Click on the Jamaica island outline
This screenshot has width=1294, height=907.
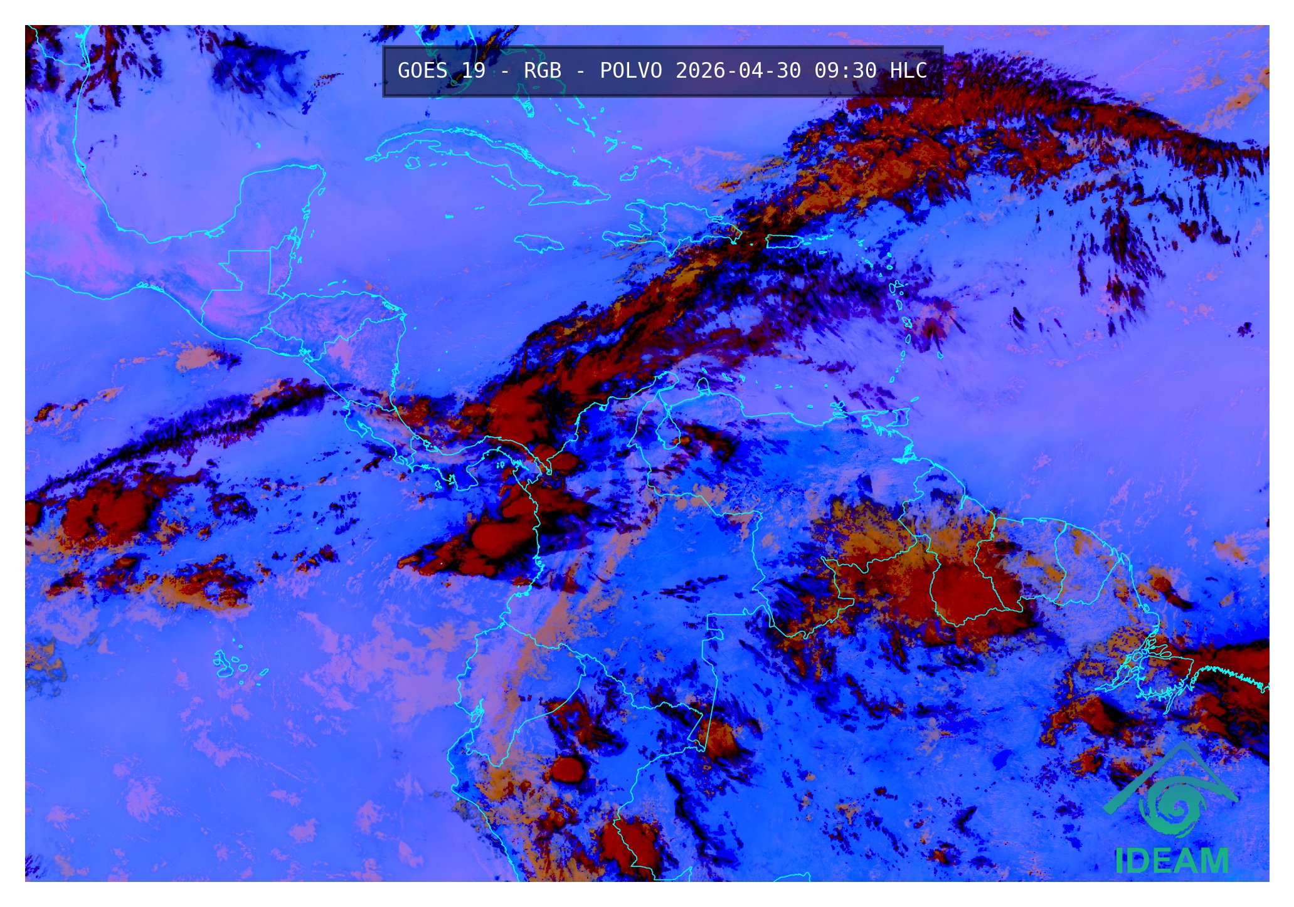538,243
